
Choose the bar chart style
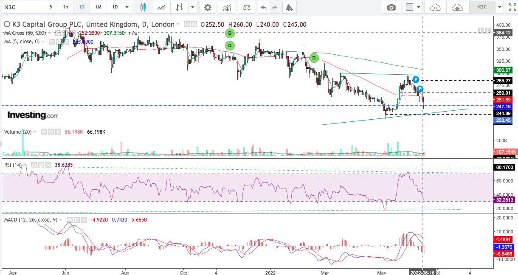180,7
